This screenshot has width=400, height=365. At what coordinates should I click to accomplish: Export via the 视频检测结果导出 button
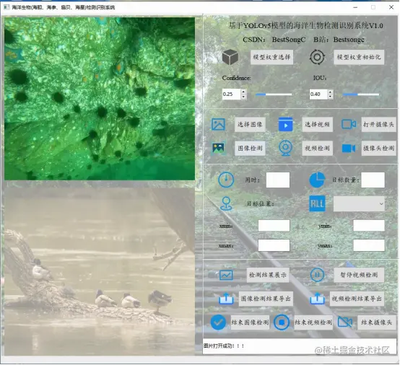(357, 299)
